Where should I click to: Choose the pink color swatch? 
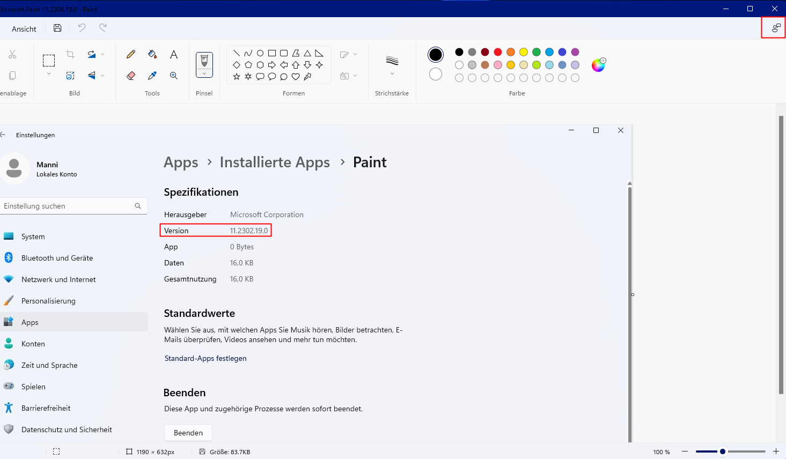(498, 65)
